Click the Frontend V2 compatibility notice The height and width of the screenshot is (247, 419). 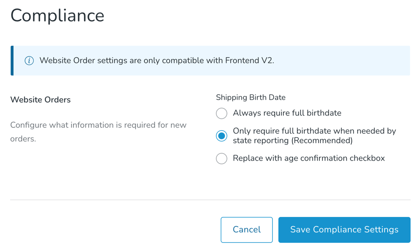click(x=158, y=60)
